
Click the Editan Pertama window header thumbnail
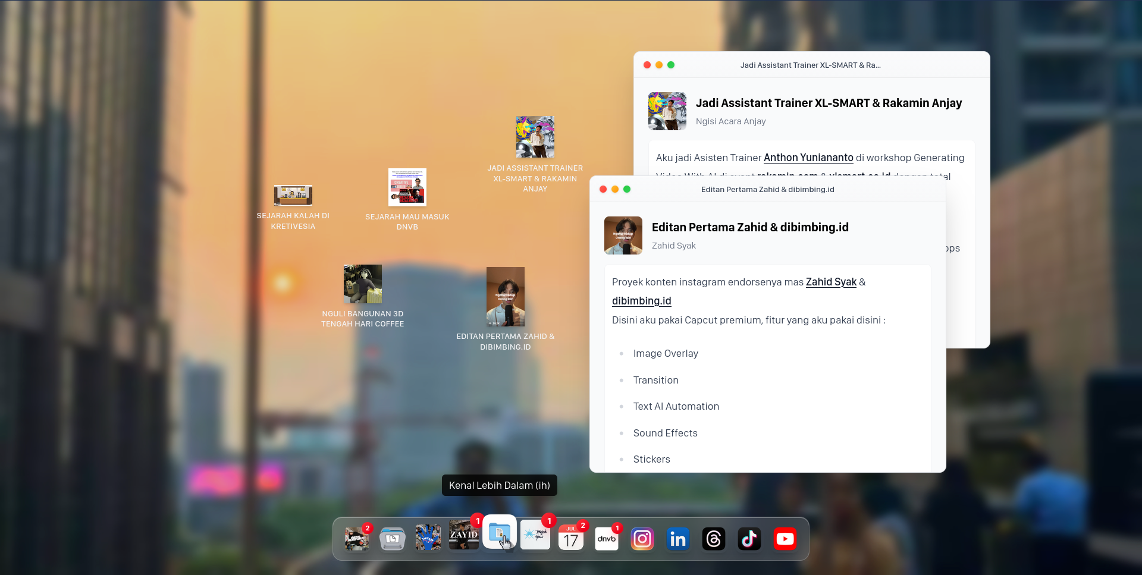coord(623,235)
